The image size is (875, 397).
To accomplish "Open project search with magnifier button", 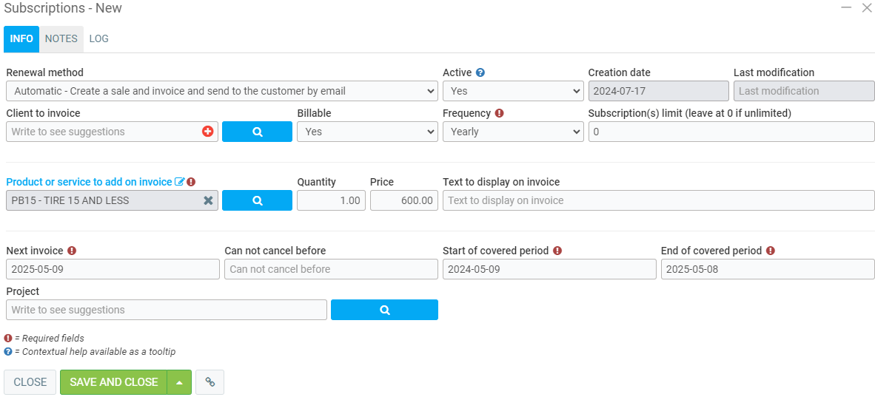I will click(384, 310).
